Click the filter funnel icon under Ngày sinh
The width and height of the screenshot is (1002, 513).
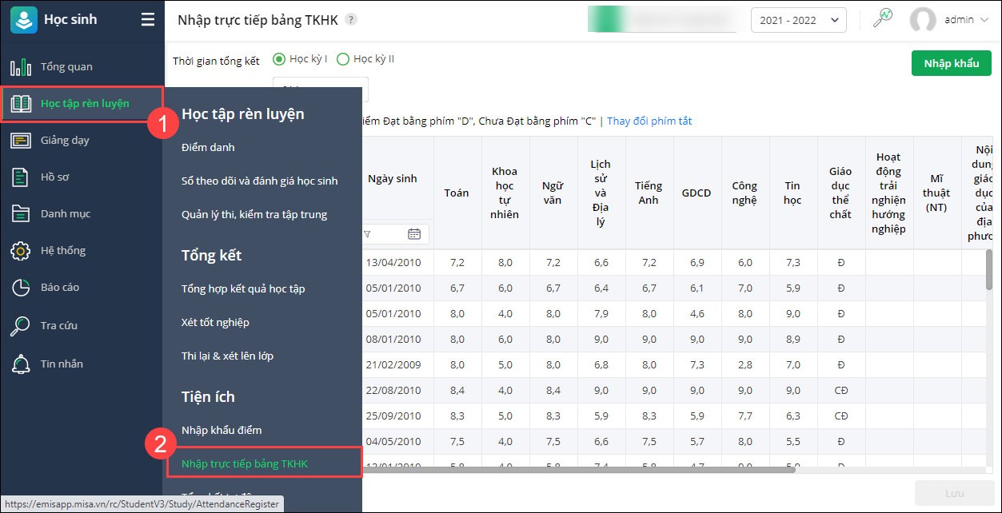pyautogui.click(x=367, y=234)
